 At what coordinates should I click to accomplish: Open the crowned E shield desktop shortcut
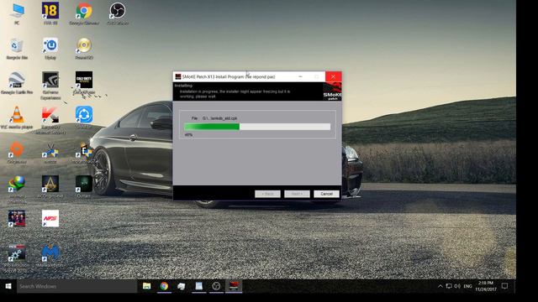click(84, 153)
